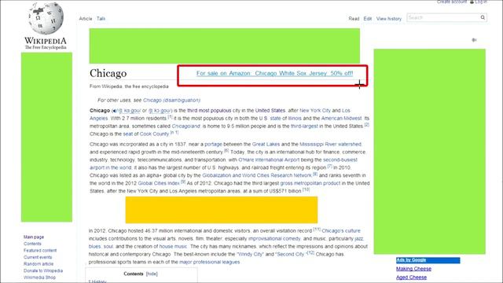Click the Wikipedia globe logo
The height and width of the screenshot is (283, 503).
coord(46,18)
